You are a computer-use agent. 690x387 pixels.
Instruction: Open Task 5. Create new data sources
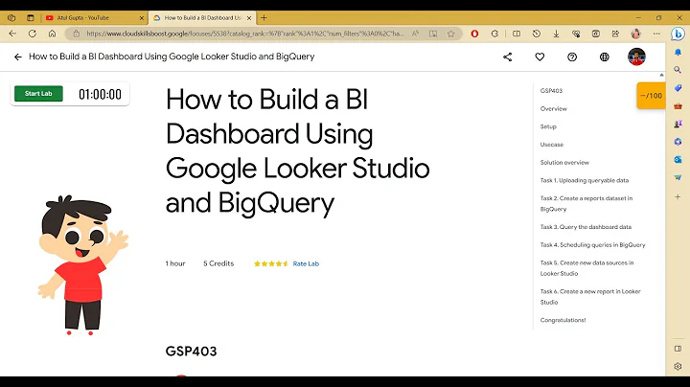point(586,268)
